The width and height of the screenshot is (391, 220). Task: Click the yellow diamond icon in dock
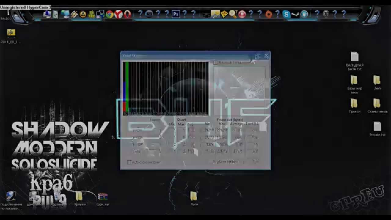224,14
